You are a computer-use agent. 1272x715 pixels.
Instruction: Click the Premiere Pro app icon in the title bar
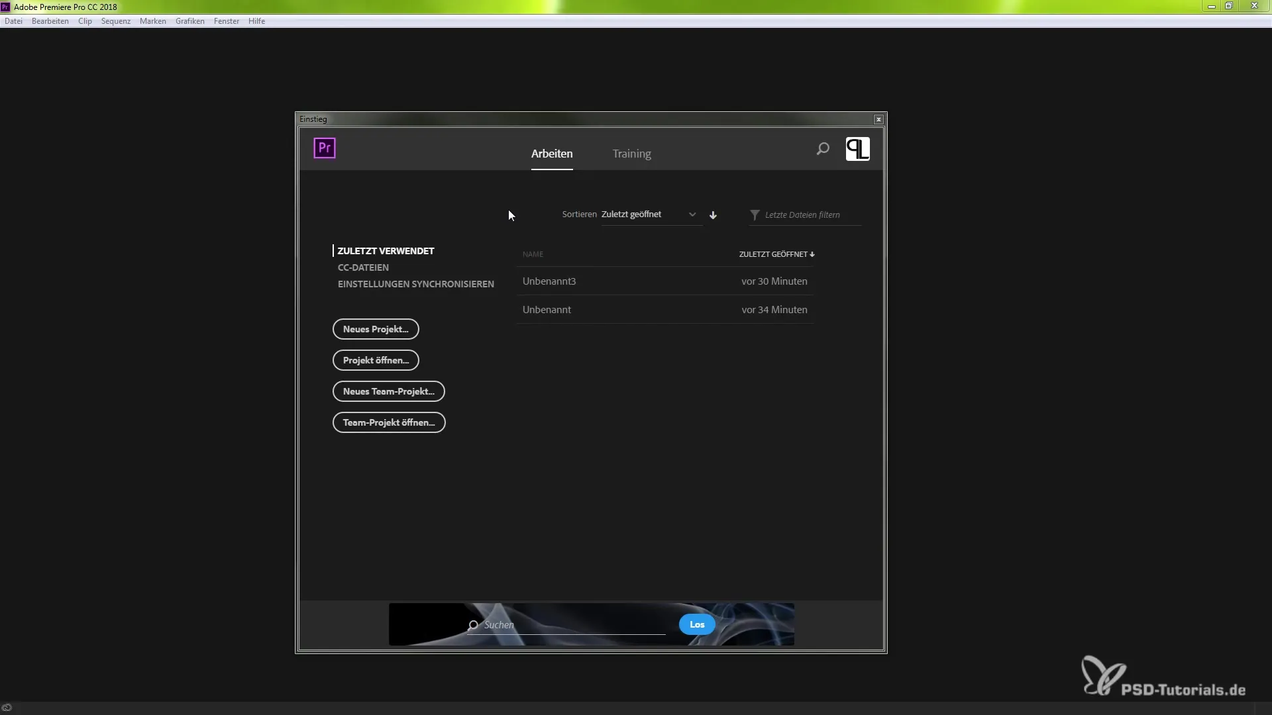coord(5,7)
